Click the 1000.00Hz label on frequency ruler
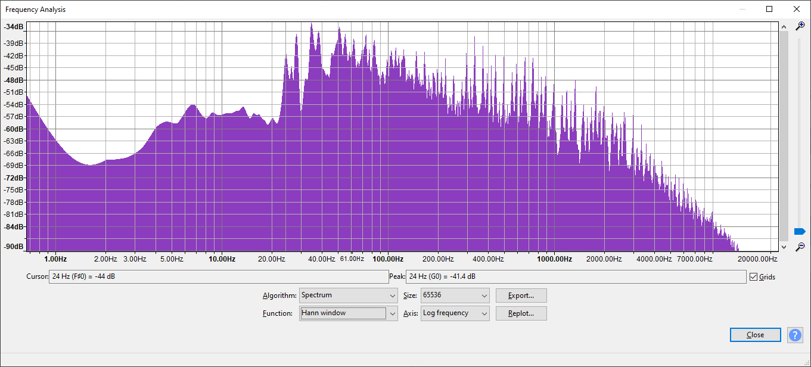Image resolution: width=811 pixels, height=367 pixels. [x=554, y=259]
